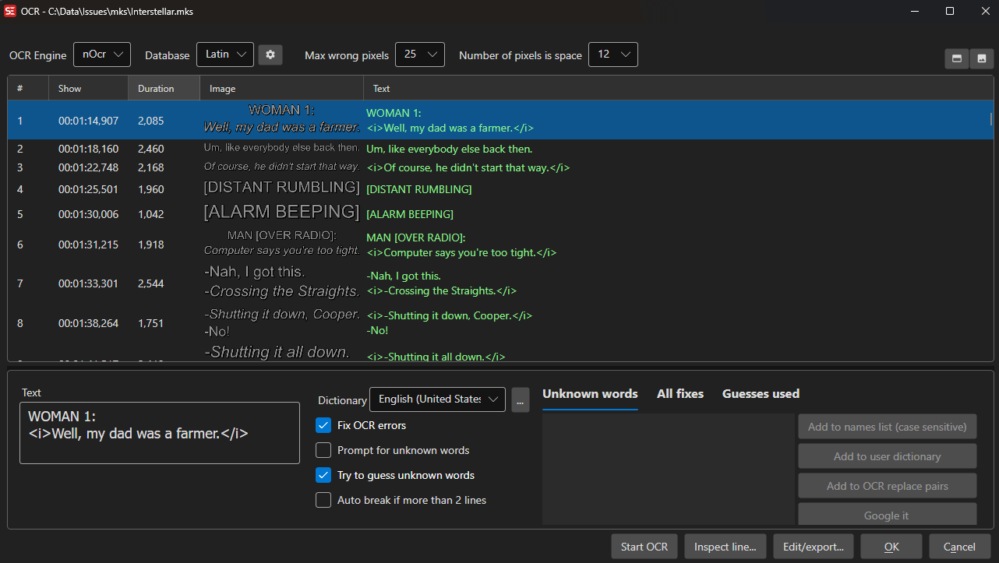Screen dimensions: 999x563
Task: Expand the Number of pixels is space dropdown
Action: point(612,55)
